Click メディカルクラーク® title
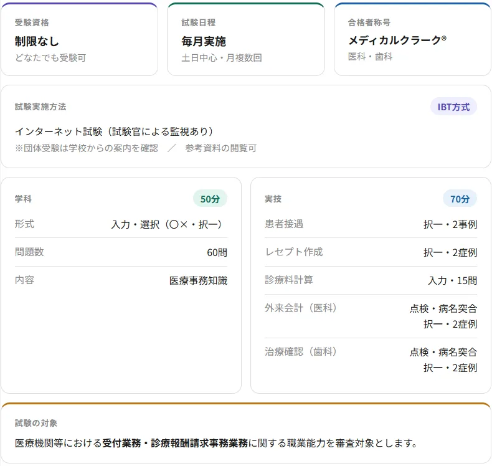This screenshot has width=492, height=466. pos(397,40)
